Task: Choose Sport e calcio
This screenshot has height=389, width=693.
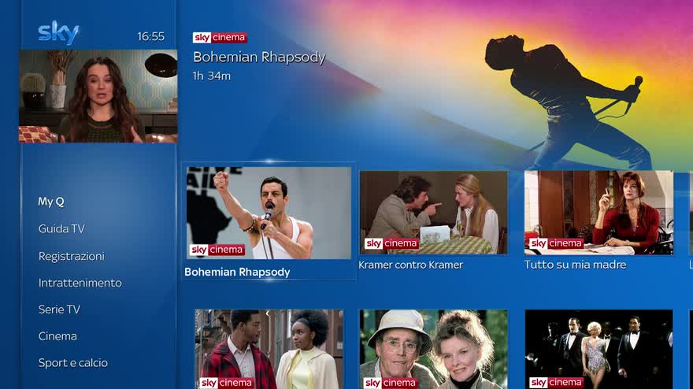Action: coord(73,363)
